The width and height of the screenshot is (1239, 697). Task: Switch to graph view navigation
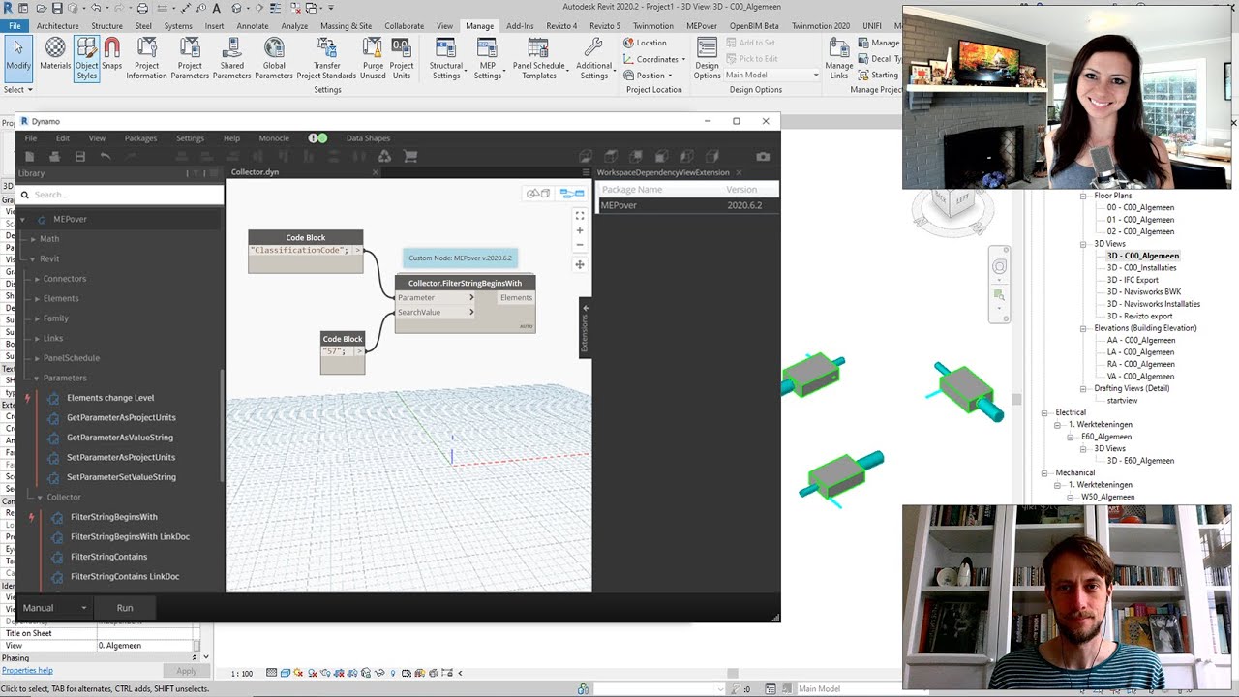572,194
